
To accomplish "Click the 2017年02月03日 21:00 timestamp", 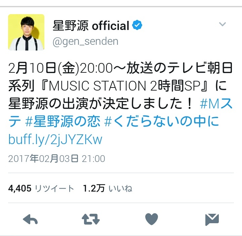I will point(57,159).
